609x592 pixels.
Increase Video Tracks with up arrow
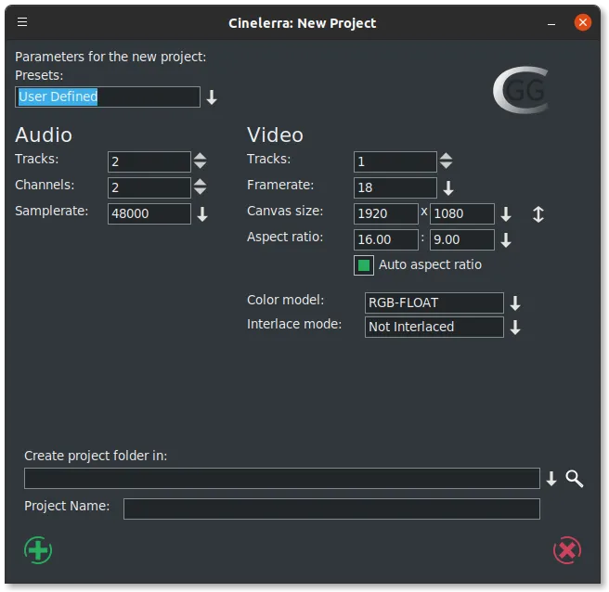click(x=446, y=157)
